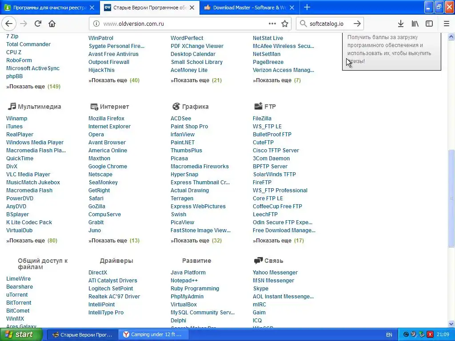The width and height of the screenshot is (455, 341).
Task: Open the page actions three-dot menu
Action: pos(272,24)
